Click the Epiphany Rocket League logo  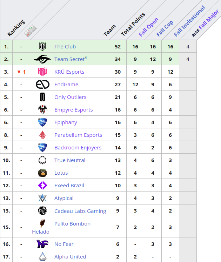pos(42,122)
